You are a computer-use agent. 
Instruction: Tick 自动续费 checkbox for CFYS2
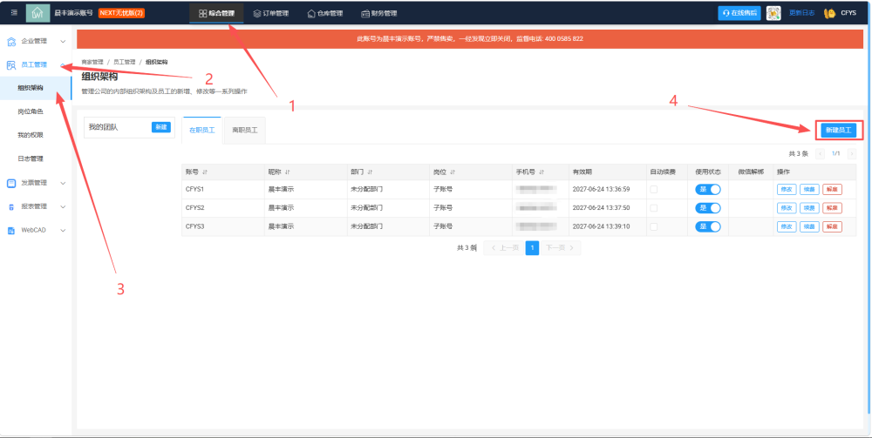tap(653, 207)
